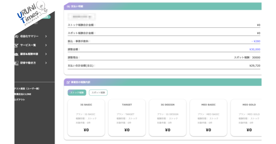Click the サービス一覧 checklist icon
The image size is (276, 144).
(16, 45)
